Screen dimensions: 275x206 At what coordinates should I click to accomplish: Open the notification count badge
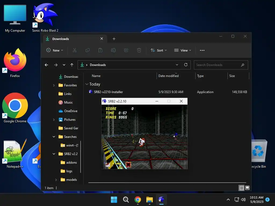(267, 199)
